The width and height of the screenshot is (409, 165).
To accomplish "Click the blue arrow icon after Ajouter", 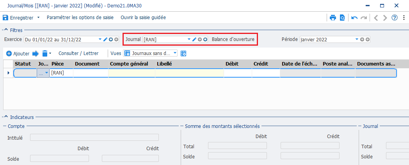I will pyautogui.click(x=36, y=53).
